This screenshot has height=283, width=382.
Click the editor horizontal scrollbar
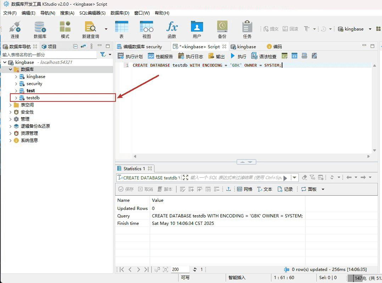pyautogui.click(x=252, y=156)
